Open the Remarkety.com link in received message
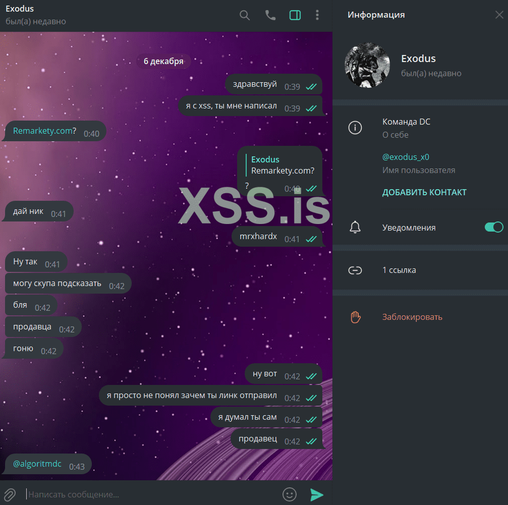Viewport: 508px width, 505px height. 42,131
